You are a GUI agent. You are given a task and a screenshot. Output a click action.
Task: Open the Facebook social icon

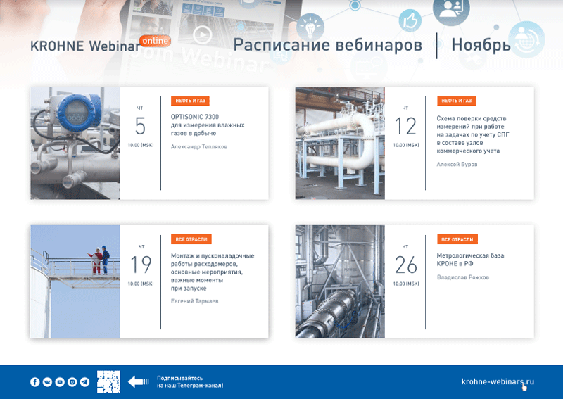[34, 382]
